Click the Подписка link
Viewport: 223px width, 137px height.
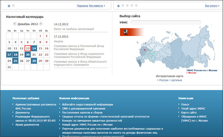point(83,6)
